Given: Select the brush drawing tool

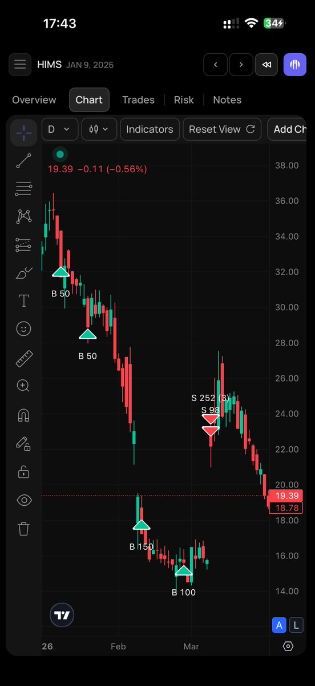Looking at the screenshot, I should (x=23, y=273).
